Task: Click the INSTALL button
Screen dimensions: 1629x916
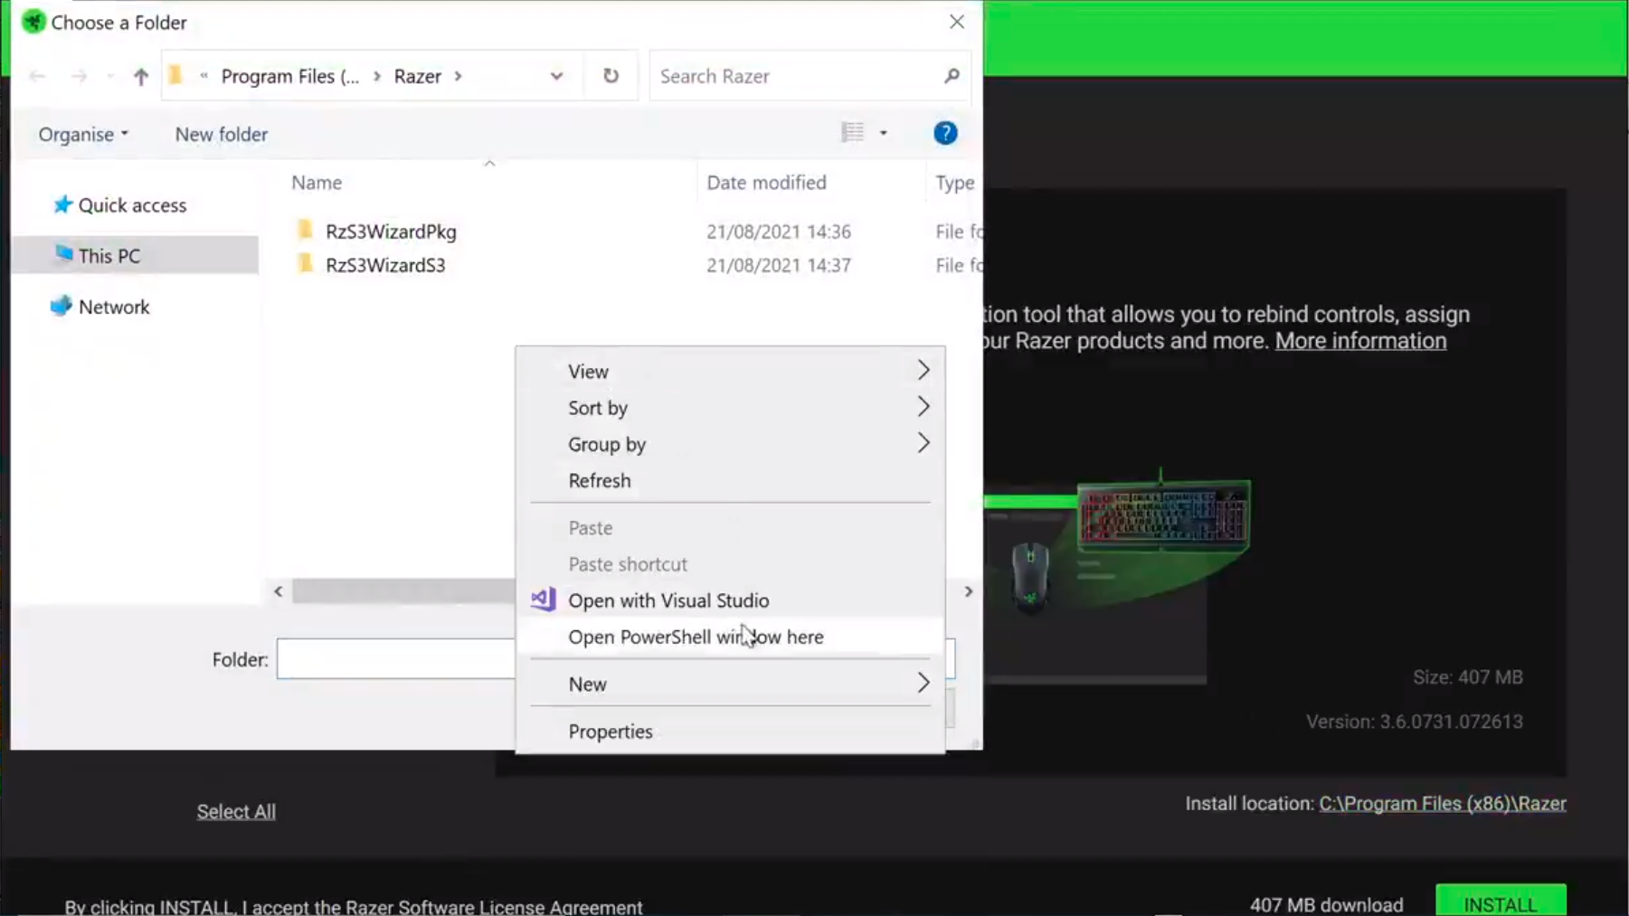Action: pyautogui.click(x=1501, y=902)
